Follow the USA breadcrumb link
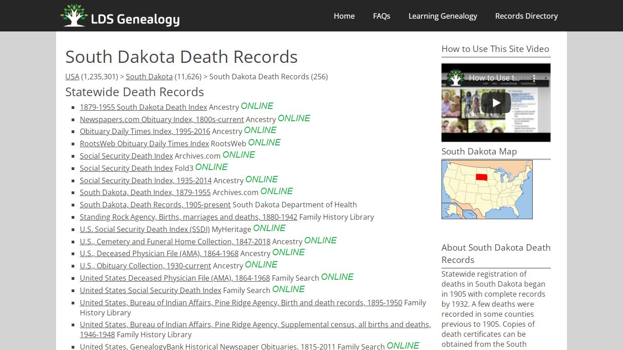623x350 pixels. point(72,77)
